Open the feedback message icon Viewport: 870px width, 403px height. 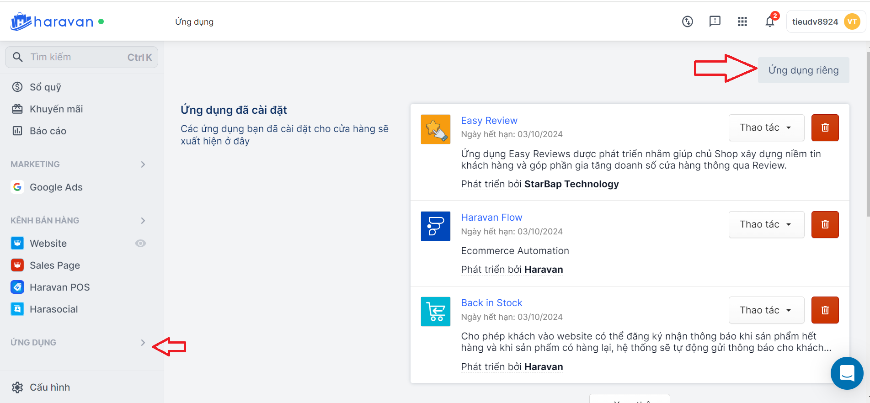(x=715, y=21)
